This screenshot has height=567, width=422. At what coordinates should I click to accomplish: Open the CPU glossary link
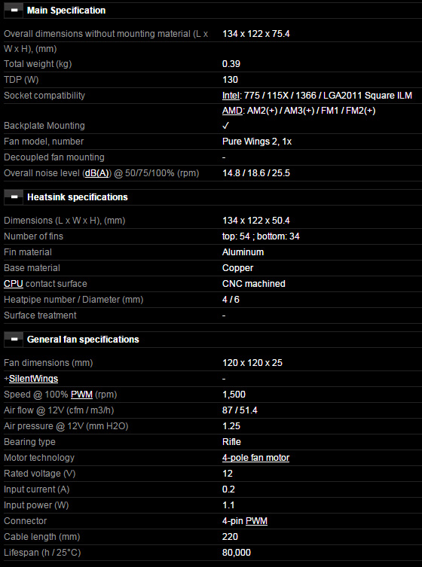click(x=14, y=284)
